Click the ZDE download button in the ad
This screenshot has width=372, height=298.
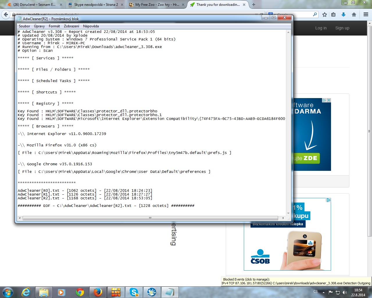click(306, 158)
